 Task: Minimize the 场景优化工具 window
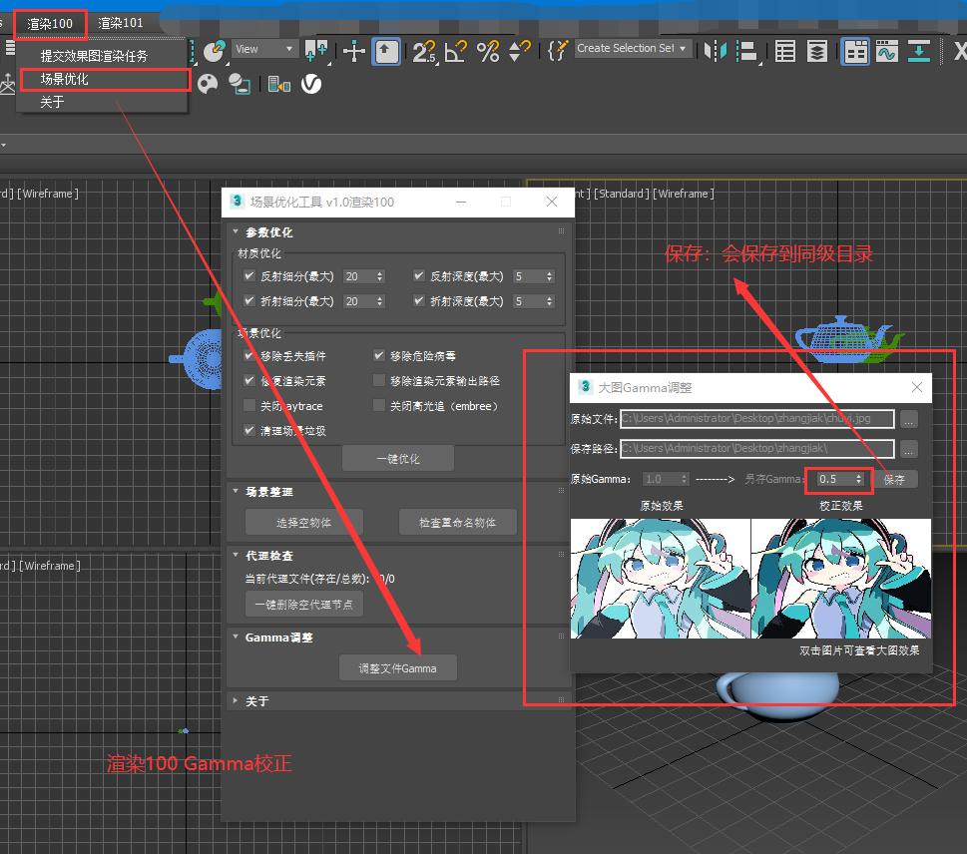click(461, 202)
